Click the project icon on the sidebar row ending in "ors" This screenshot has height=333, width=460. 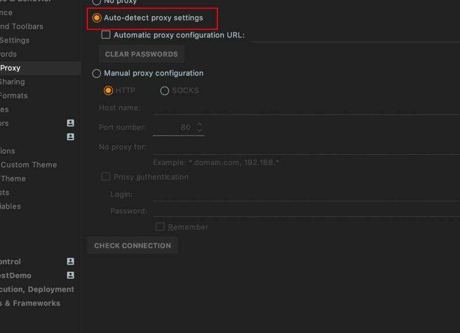click(71, 123)
